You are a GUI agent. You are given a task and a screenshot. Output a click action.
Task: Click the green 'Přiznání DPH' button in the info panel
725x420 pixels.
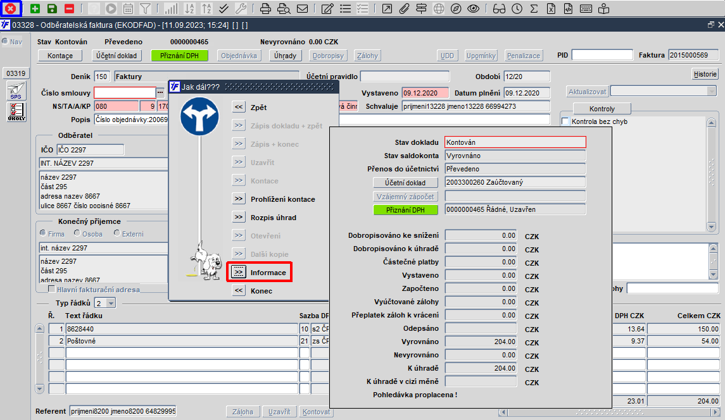coord(405,209)
